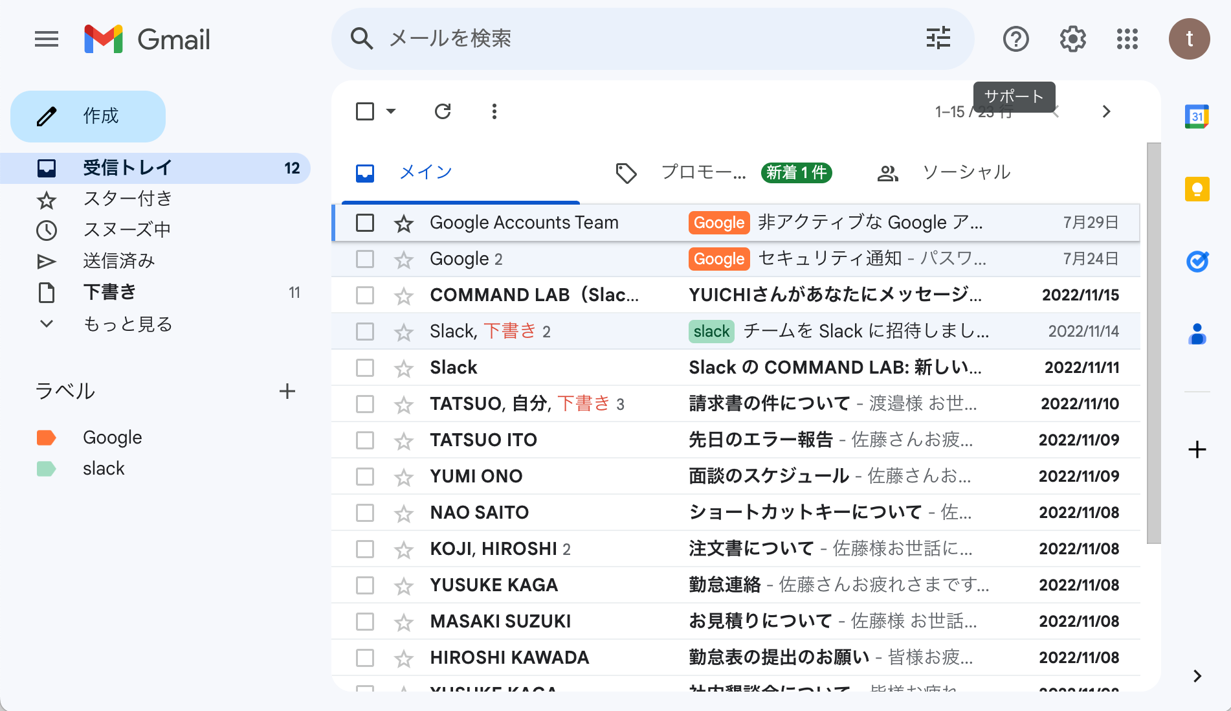Star the MASAKI SUZUKI email
This screenshot has width=1231, height=711.
click(x=404, y=622)
